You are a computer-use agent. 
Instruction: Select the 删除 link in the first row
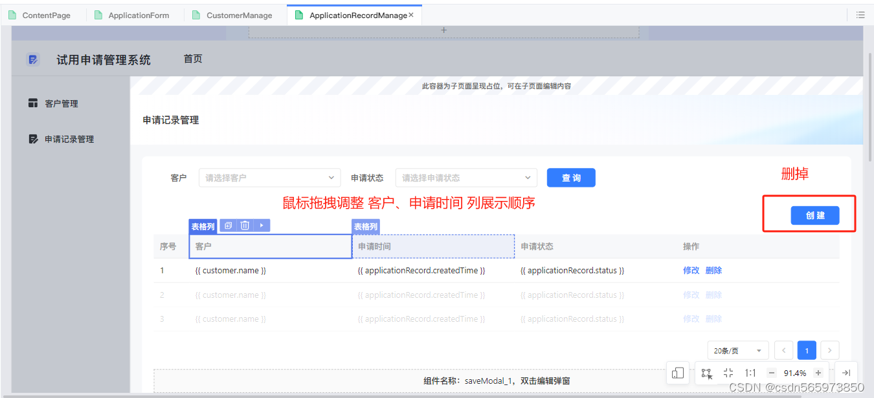(x=713, y=270)
